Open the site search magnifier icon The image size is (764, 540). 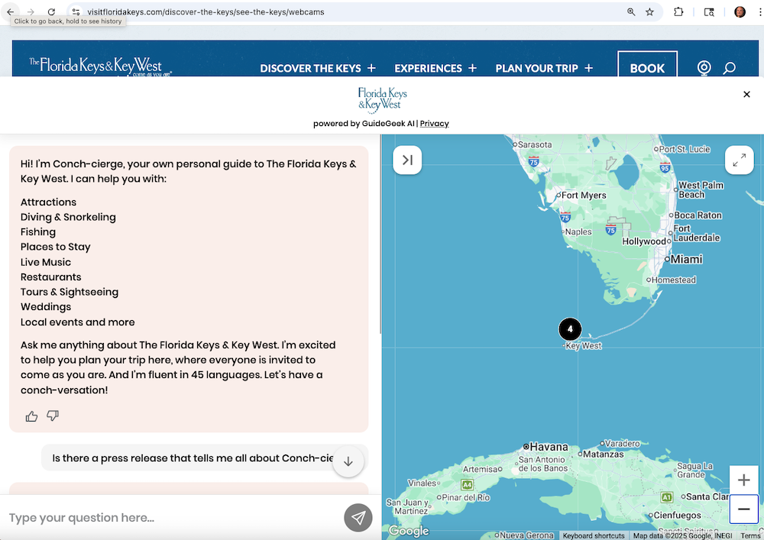click(729, 68)
